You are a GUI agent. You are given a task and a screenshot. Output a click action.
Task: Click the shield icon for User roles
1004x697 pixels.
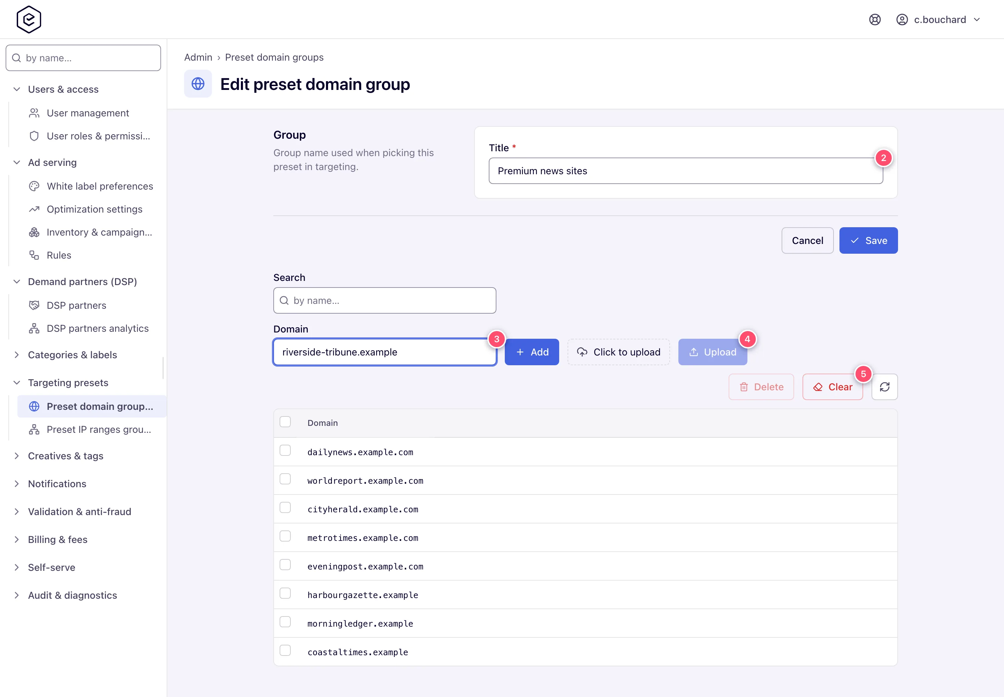pos(34,136)
